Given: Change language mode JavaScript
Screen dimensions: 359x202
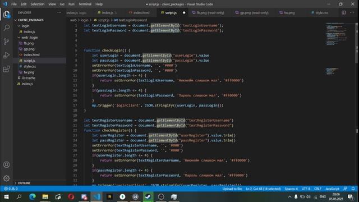Looking at the screenshot, I should click(x=332, y=189).
